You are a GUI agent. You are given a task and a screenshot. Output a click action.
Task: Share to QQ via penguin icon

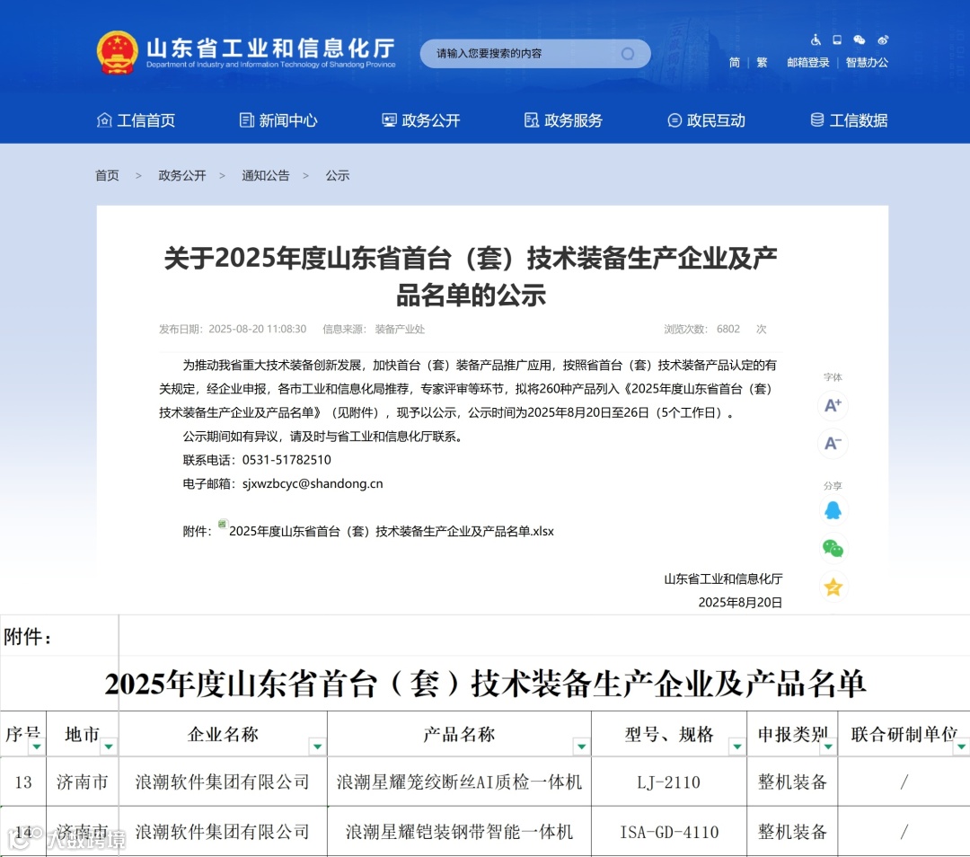[x=833, y=510]
